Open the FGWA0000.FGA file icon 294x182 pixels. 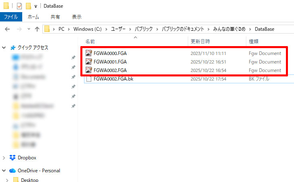tap(89, 53)
